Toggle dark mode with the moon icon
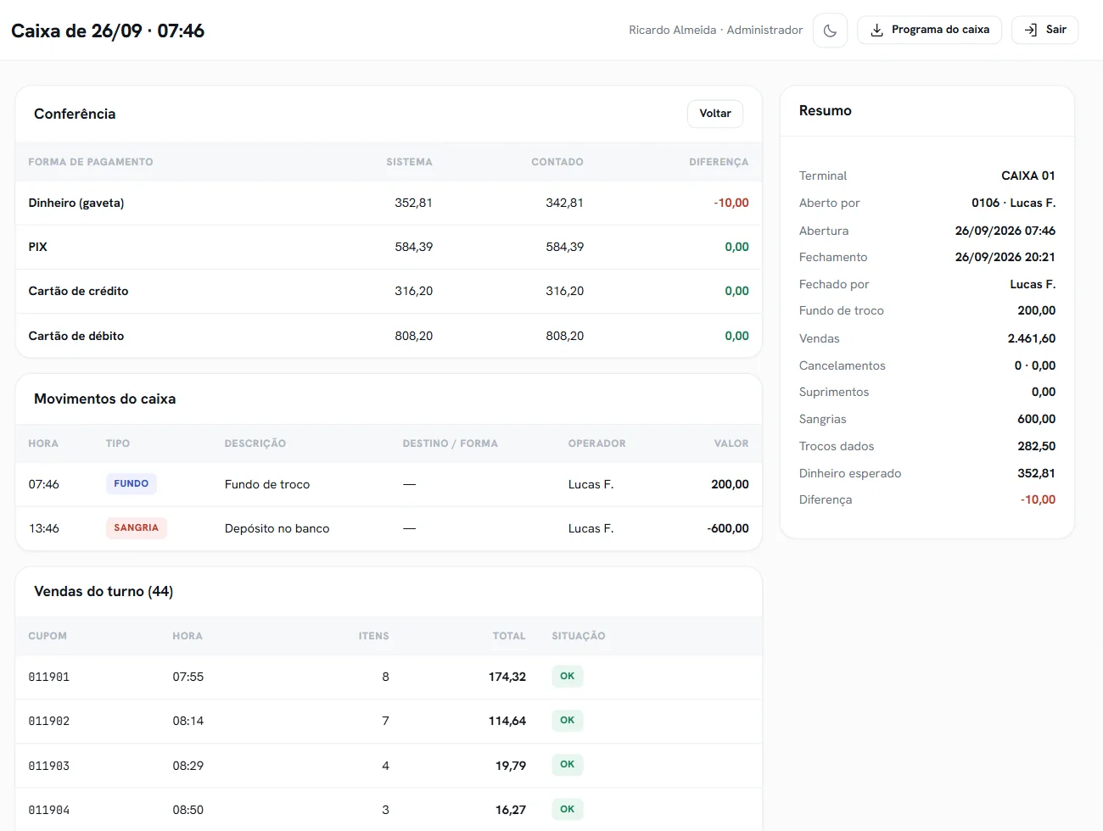The image size is (1103, 831). [830, 31]
